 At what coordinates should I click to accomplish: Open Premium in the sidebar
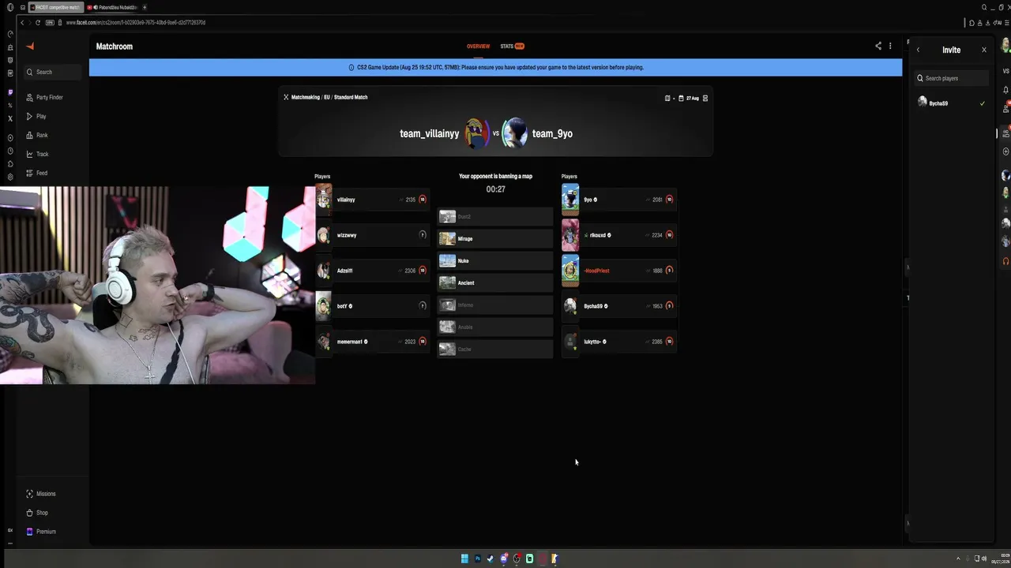coord(41,532)
